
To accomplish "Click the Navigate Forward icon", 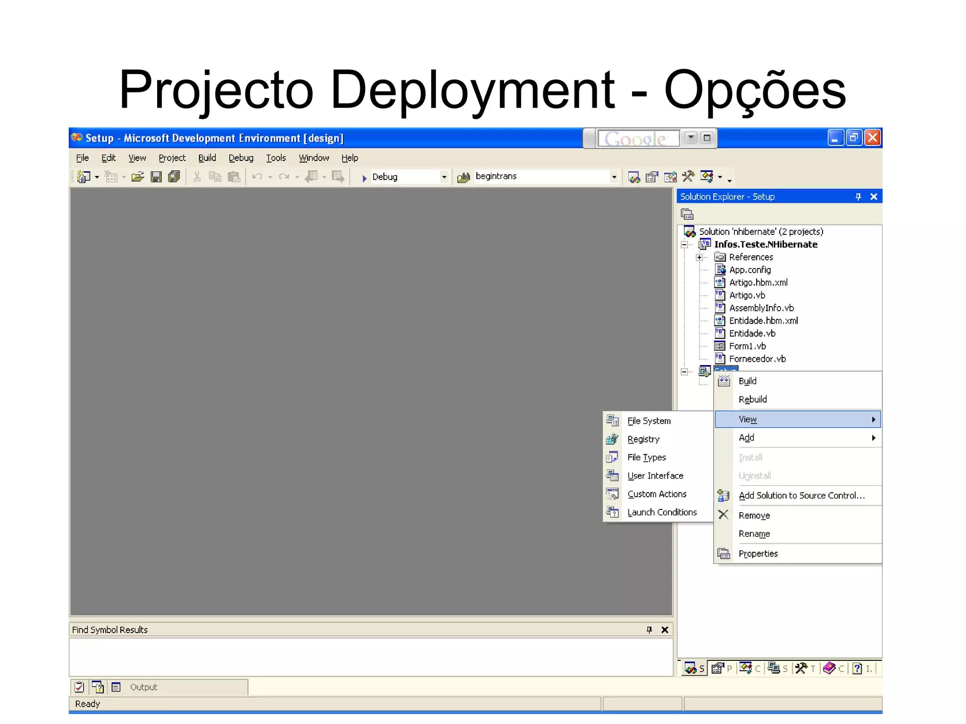I will tap(338, 177).
